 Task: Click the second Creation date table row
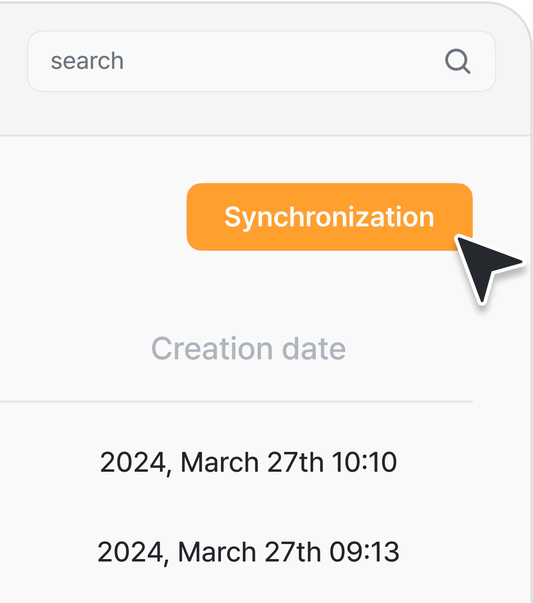tap(248, 552)
